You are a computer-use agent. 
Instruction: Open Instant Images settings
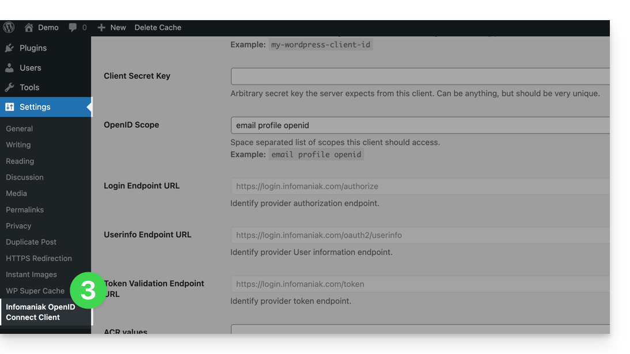pyautogui.click(x=31, y=275)
